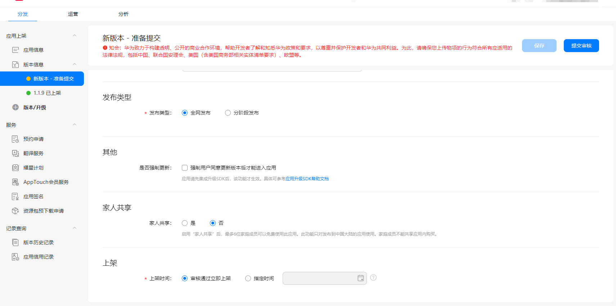Image resolution: width=616 pixels, height=306 pixels.
Task: Open 应用信息 page
Action: 33,50
